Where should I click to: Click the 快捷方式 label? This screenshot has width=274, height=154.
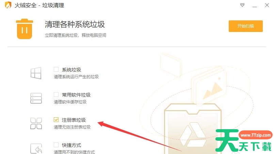71,145
